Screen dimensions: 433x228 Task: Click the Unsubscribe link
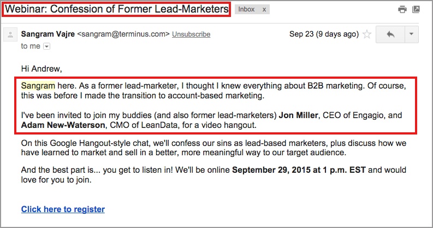(191, 34)
